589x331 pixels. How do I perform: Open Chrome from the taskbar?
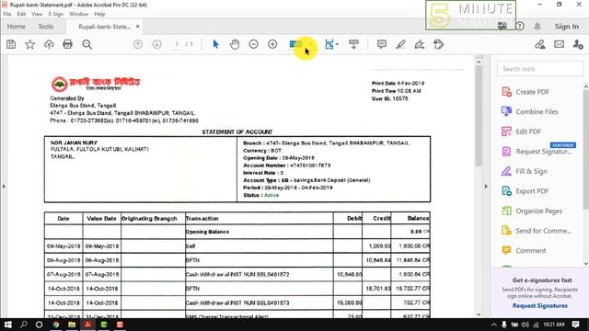[x=55, y=325]
